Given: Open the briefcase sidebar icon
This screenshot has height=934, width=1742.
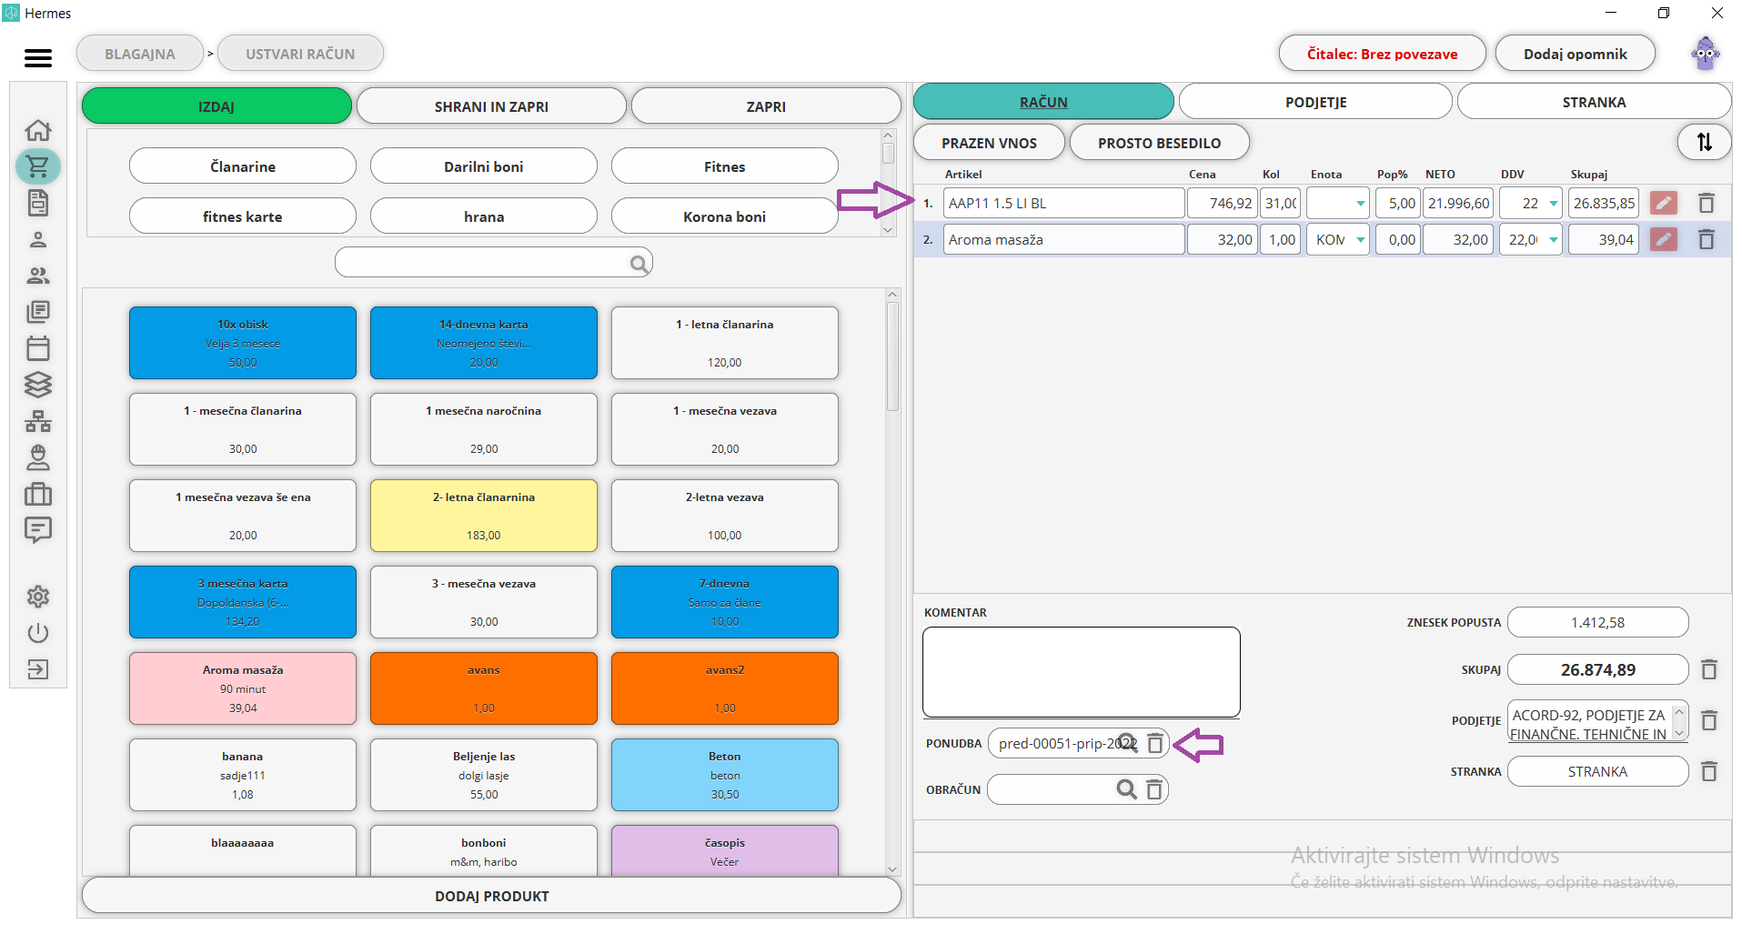Looking at the screenshot, I should pos(38,494).
